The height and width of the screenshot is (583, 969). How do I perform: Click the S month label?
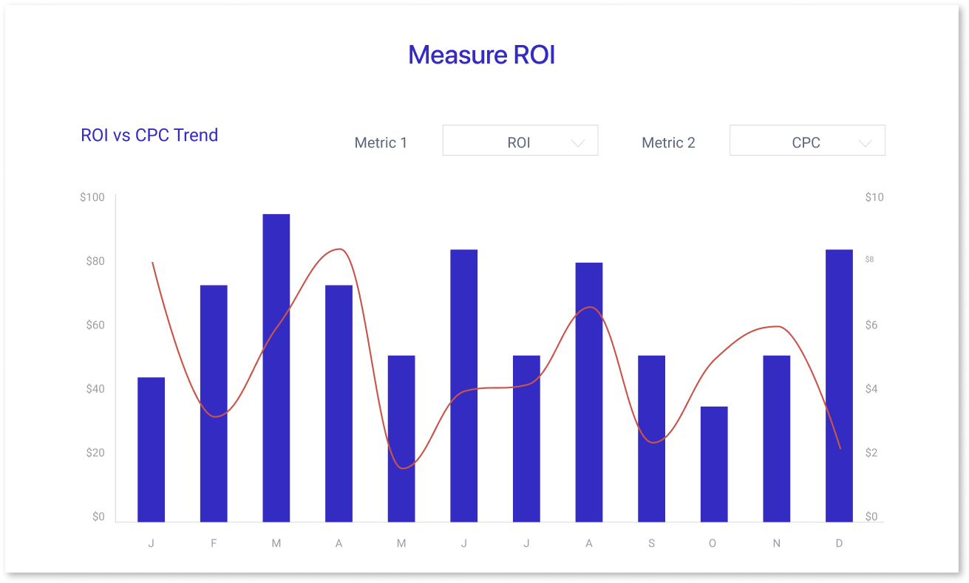click(651, 543)
